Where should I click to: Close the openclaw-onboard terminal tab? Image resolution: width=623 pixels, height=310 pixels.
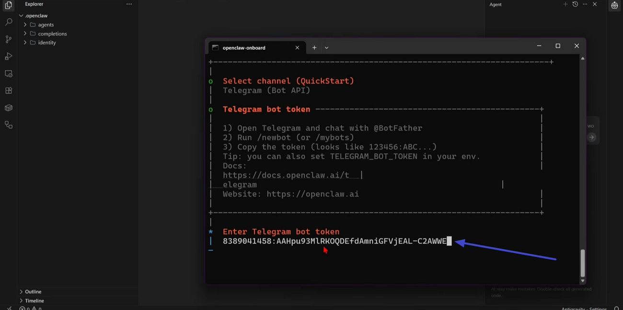[297, 47]
